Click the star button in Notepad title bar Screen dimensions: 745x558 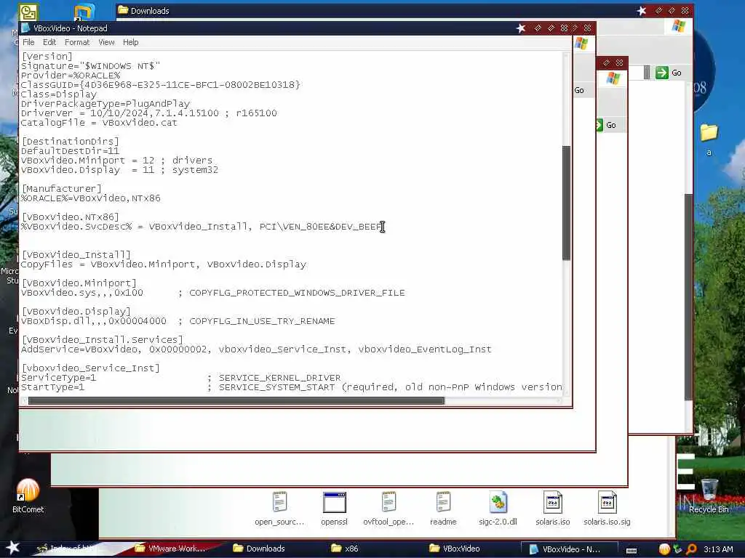[x=521, y=28]
